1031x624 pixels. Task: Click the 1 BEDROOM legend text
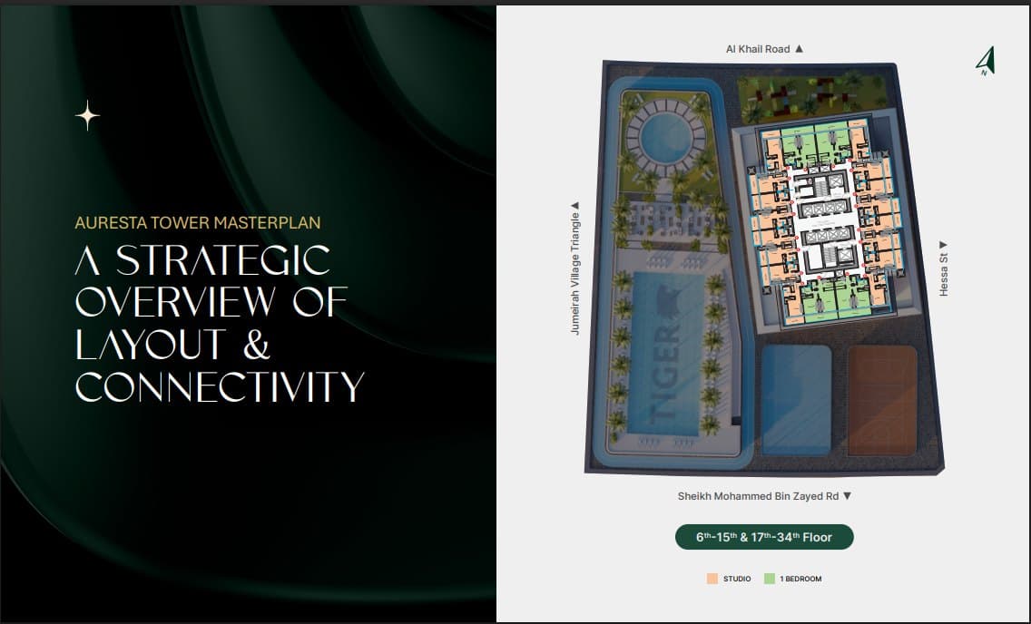click(800, 579)
